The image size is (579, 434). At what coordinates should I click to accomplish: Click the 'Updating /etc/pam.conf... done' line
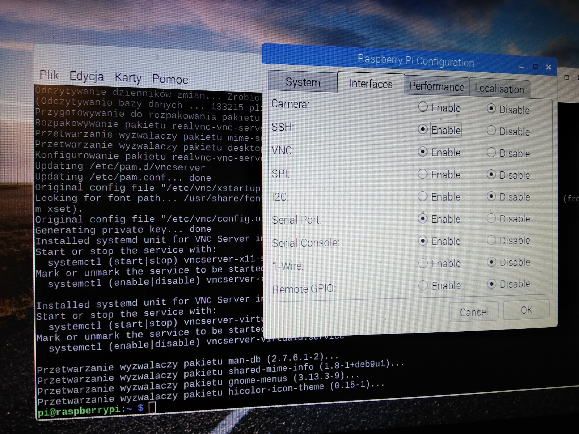click(x=123, y=177)
